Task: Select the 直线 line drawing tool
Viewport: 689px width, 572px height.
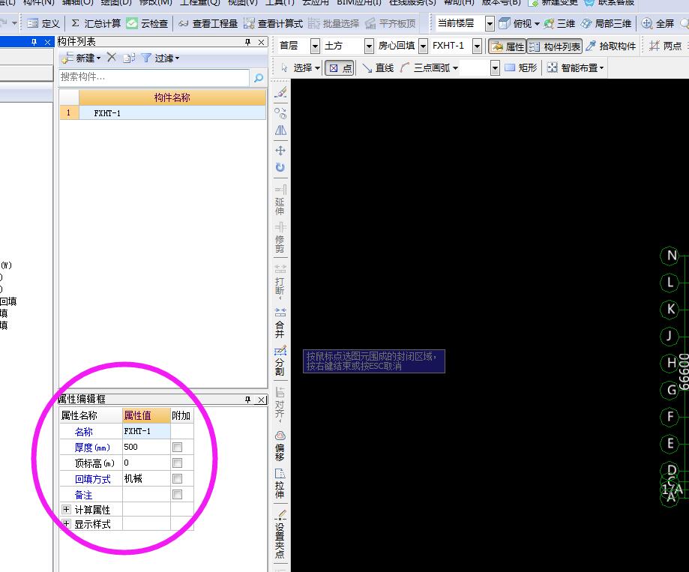Action: coord(377,67)
